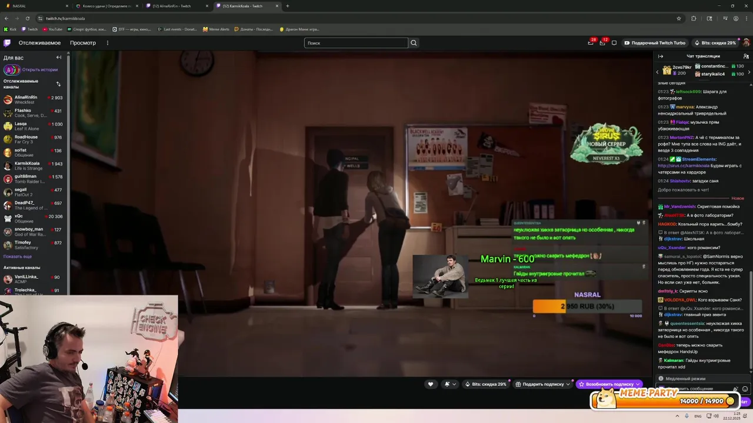Click the microphone icon in system tray
This screenshot has width=753, height=423.
click(687, 416)
